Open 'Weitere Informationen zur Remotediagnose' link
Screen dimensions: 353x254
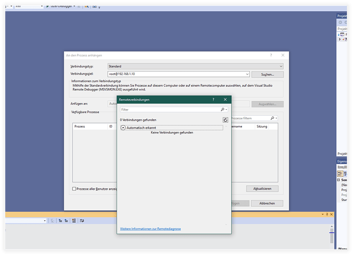click(150, 229)
